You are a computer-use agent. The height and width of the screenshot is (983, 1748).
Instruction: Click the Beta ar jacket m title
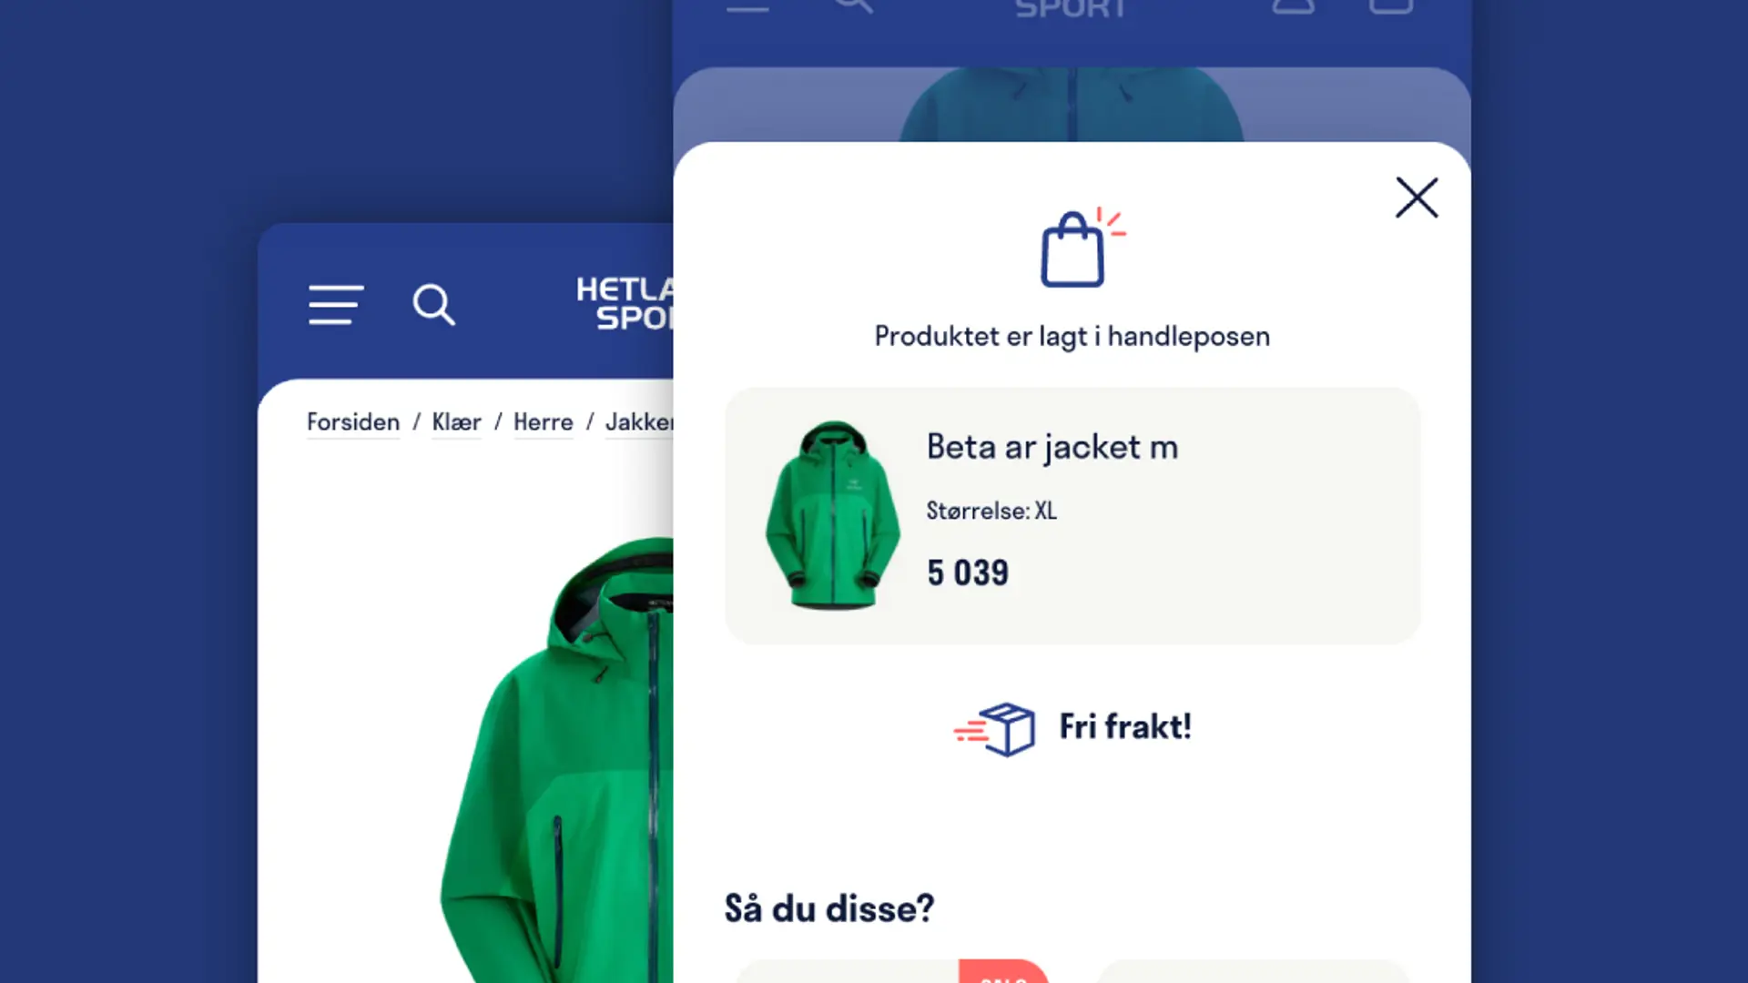coord(1052,447)
